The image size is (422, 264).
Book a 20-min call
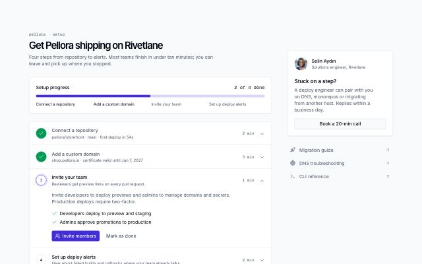point(340,124)
